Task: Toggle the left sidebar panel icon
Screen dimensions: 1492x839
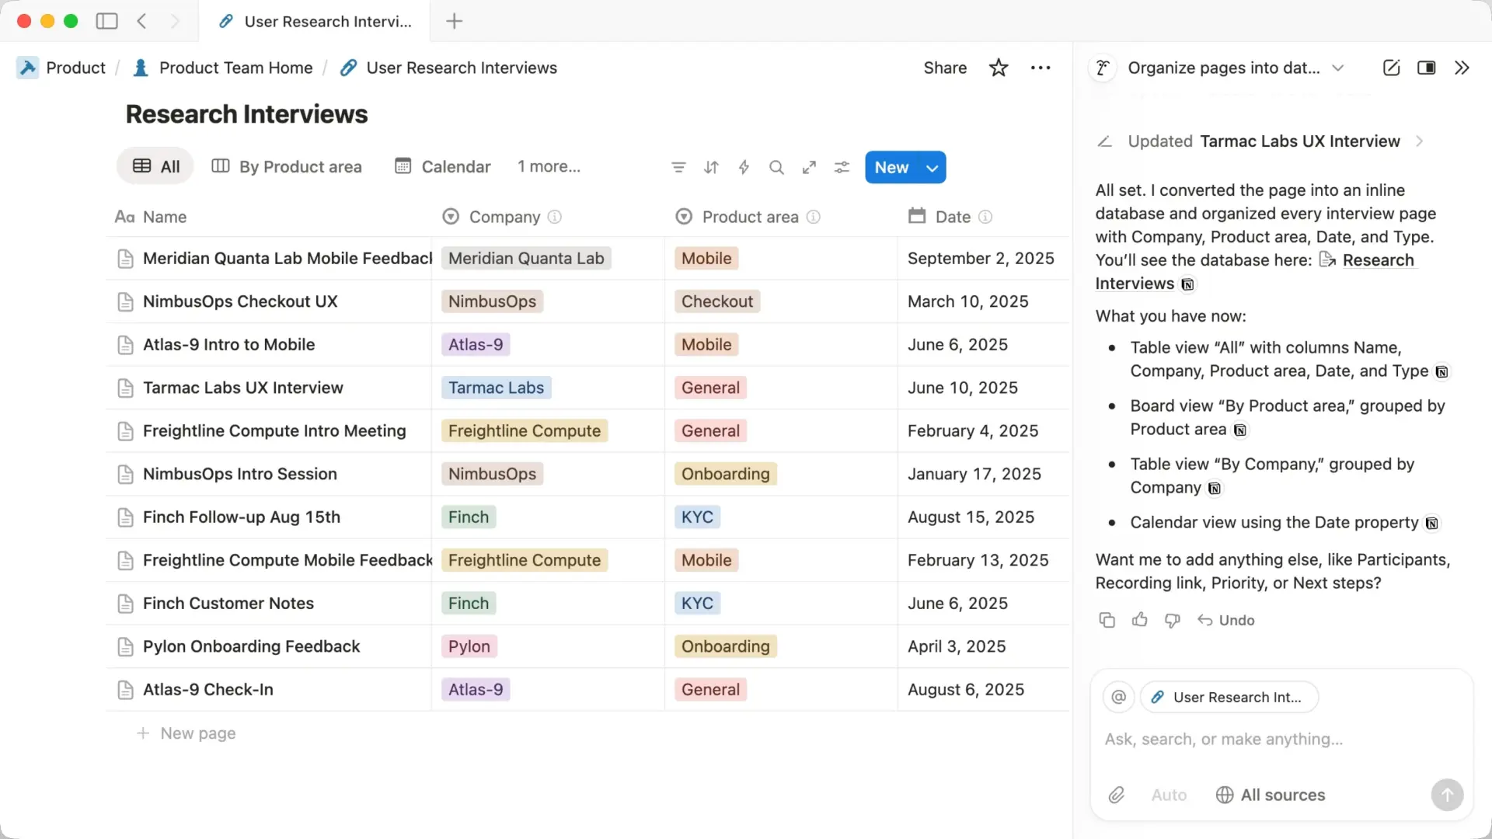Action: (x=106, y=21)
